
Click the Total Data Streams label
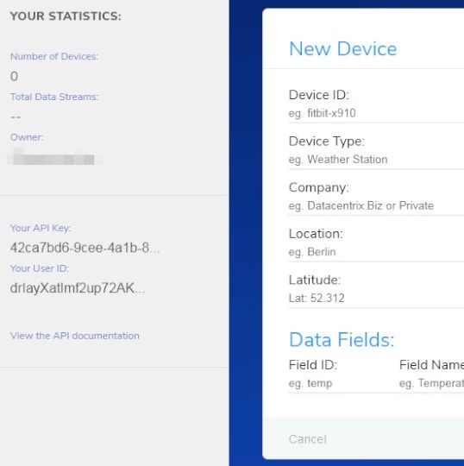tap(54, 97)
